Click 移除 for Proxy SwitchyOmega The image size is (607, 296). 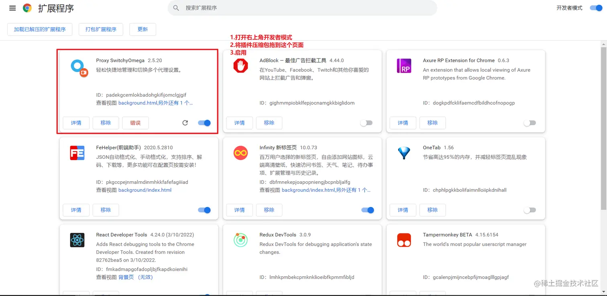(x=106, y=123)
